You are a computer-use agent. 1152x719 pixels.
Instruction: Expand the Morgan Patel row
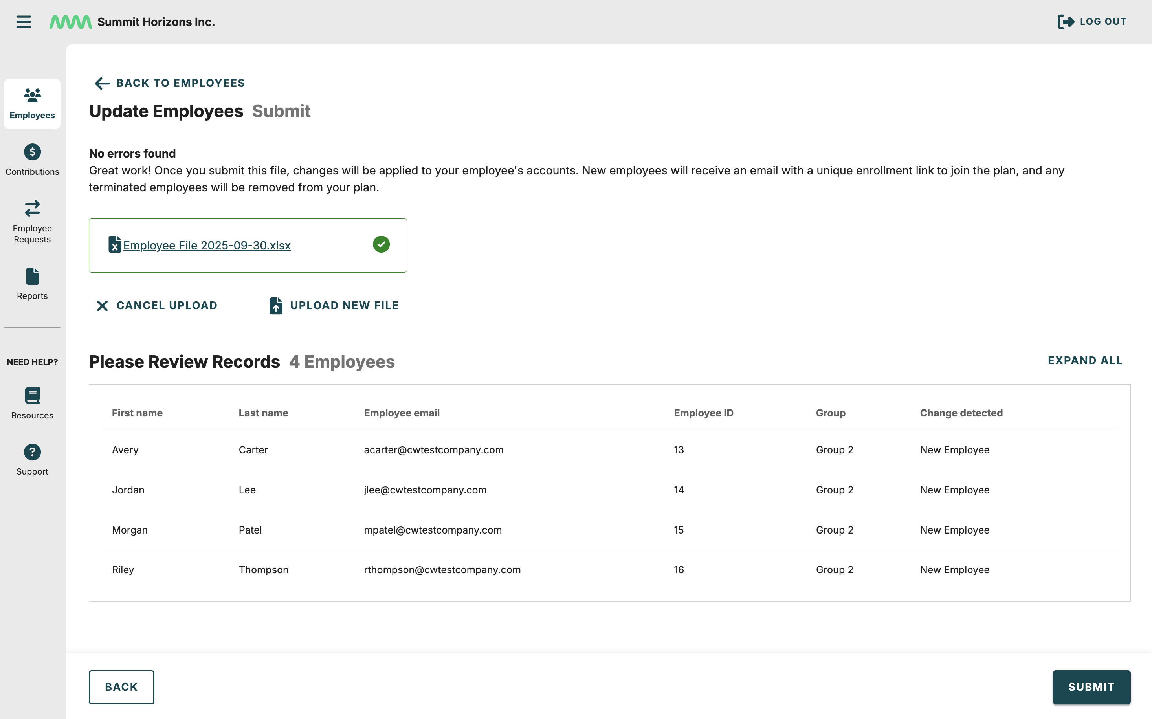pos(609,530)
